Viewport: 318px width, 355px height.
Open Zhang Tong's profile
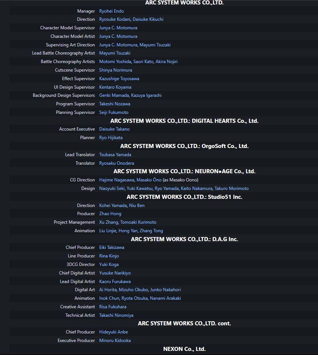[x=151, y=231]
